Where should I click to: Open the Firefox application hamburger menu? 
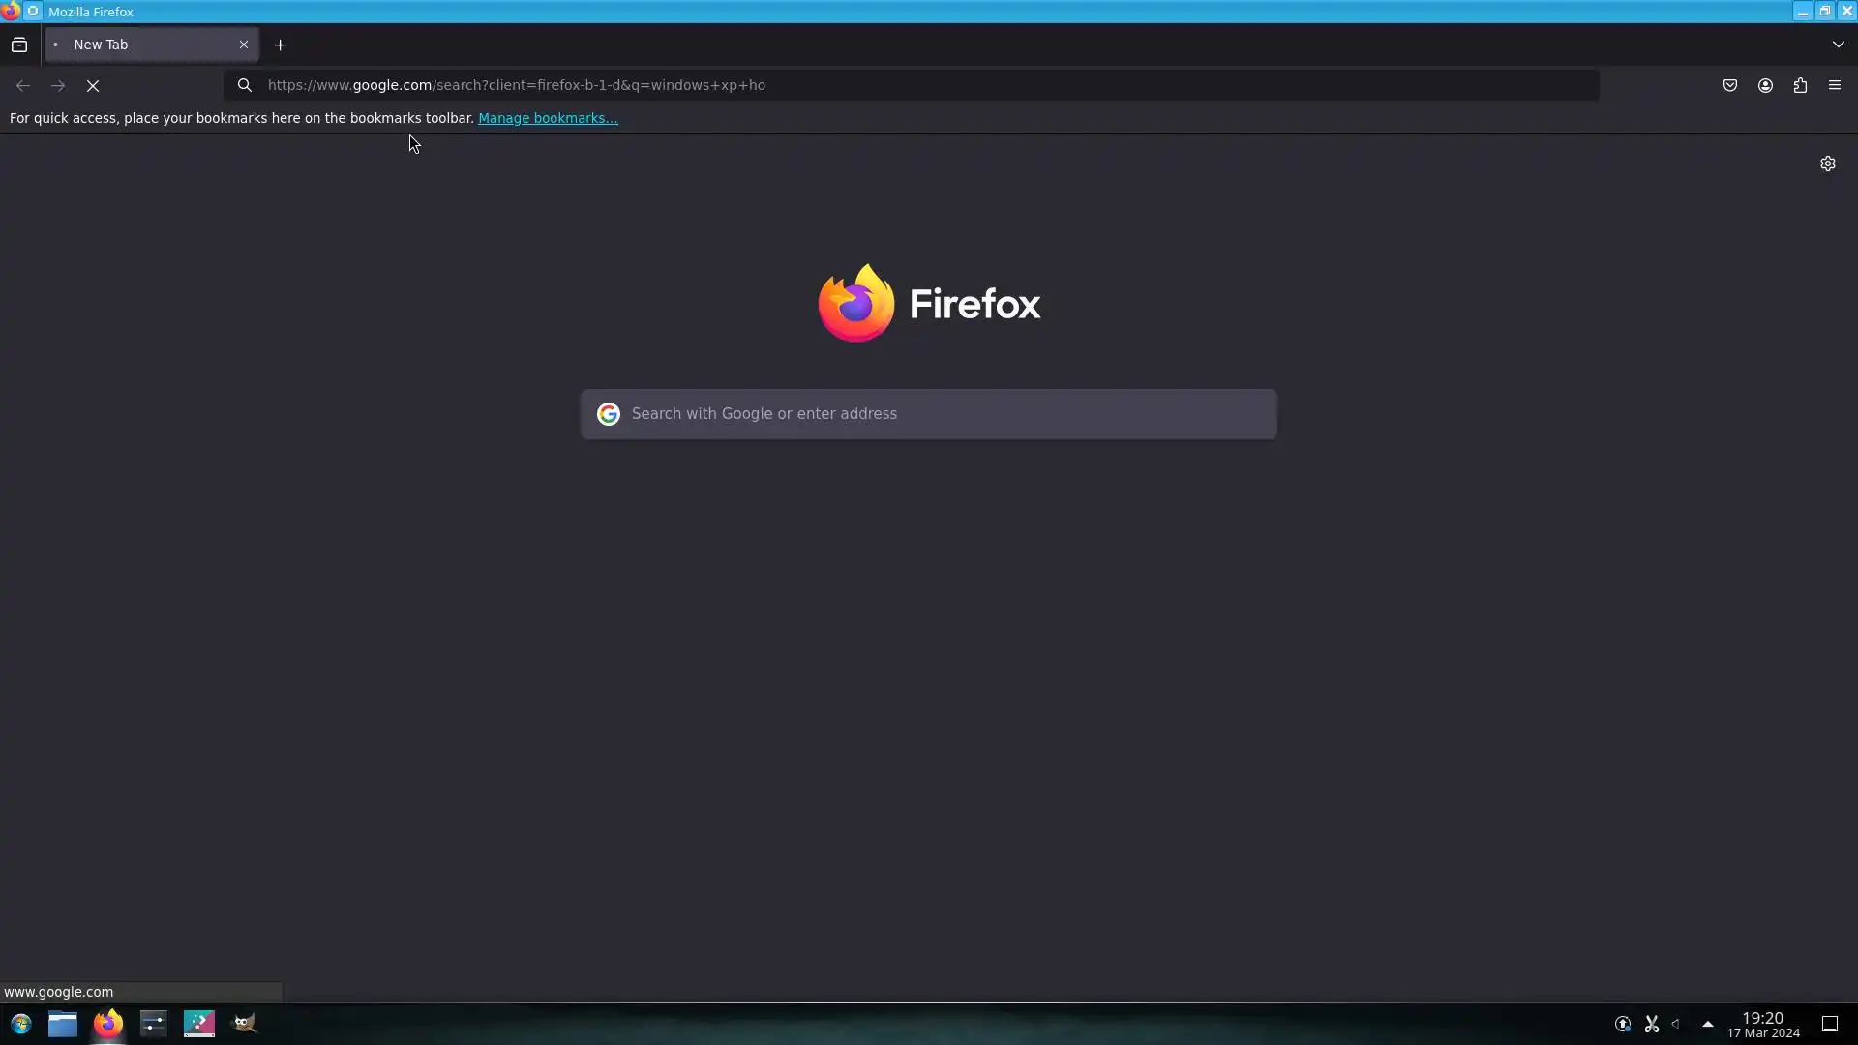point(1835,86)
